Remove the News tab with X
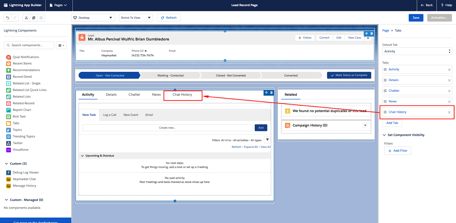Viewport: 456px width, 223px height. tap(449, 102)
